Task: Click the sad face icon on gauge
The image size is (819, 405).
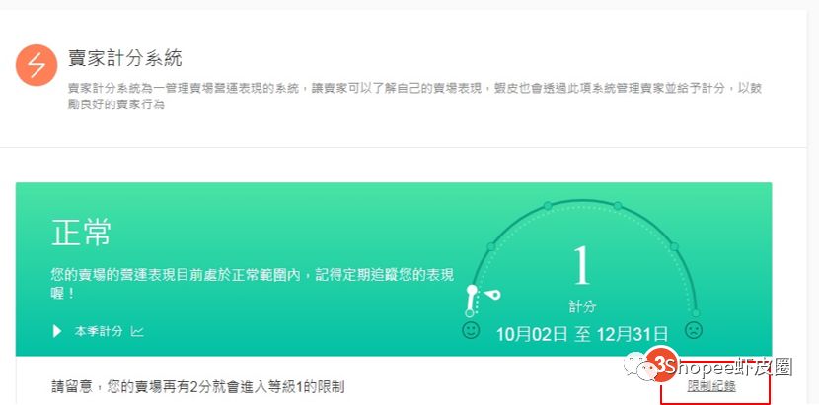Action: click(x=694, y=330)
